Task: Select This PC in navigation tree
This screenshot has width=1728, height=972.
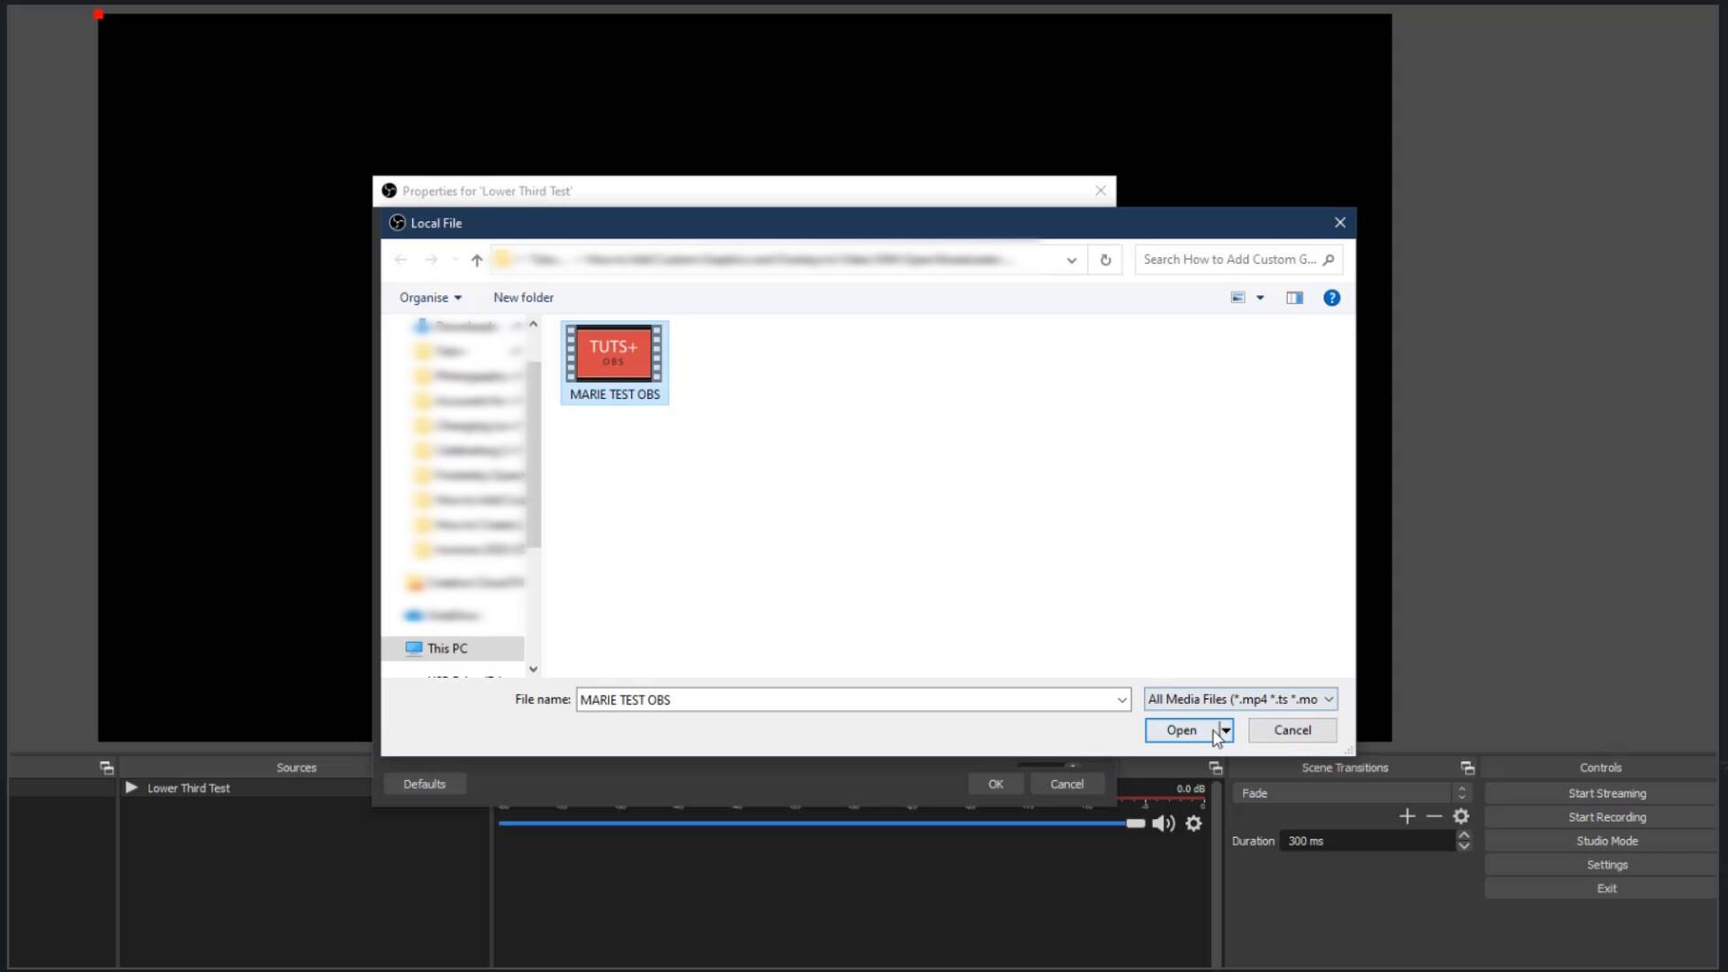Action: coord(453,648)
